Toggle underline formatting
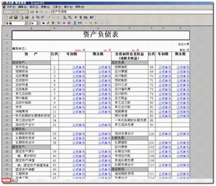 tap(53, 23)
